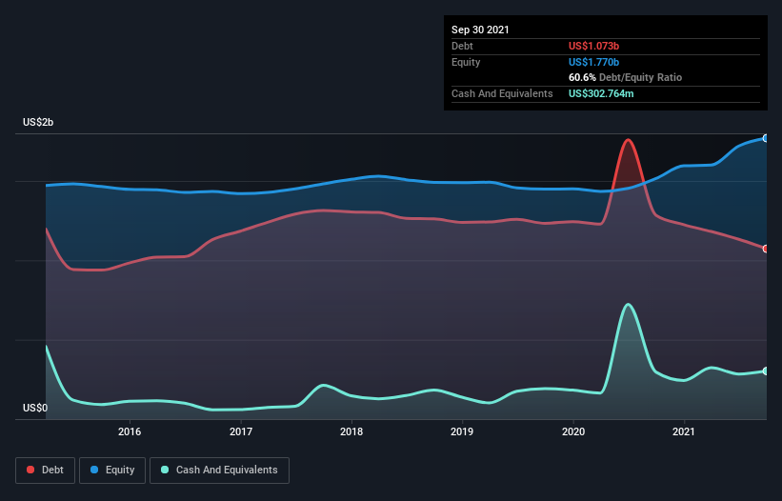Click the US$302.764m cash value
This screenshot has height=501, width=782.
click(601, 93)
